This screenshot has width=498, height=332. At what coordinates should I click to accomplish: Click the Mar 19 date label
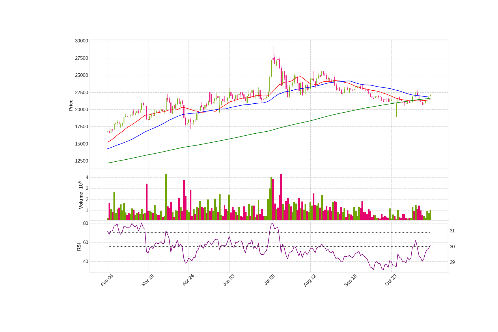tap(148, 280)
